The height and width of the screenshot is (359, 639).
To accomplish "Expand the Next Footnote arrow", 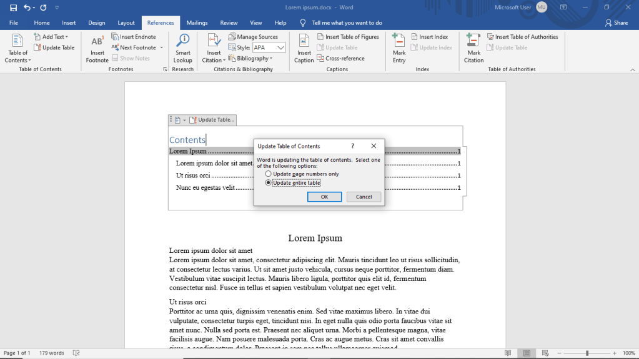I will (x=161, y=47).
